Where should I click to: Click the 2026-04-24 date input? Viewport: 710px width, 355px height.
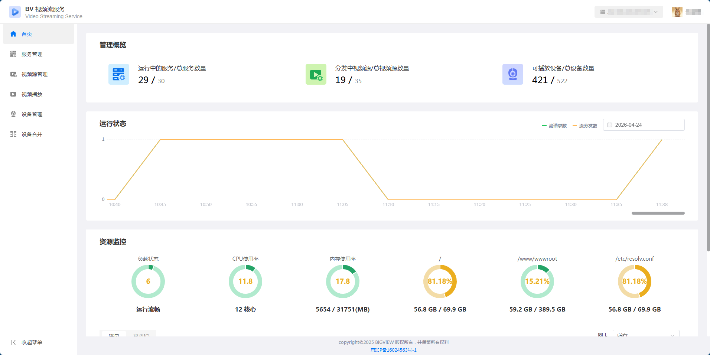[644, 125]
